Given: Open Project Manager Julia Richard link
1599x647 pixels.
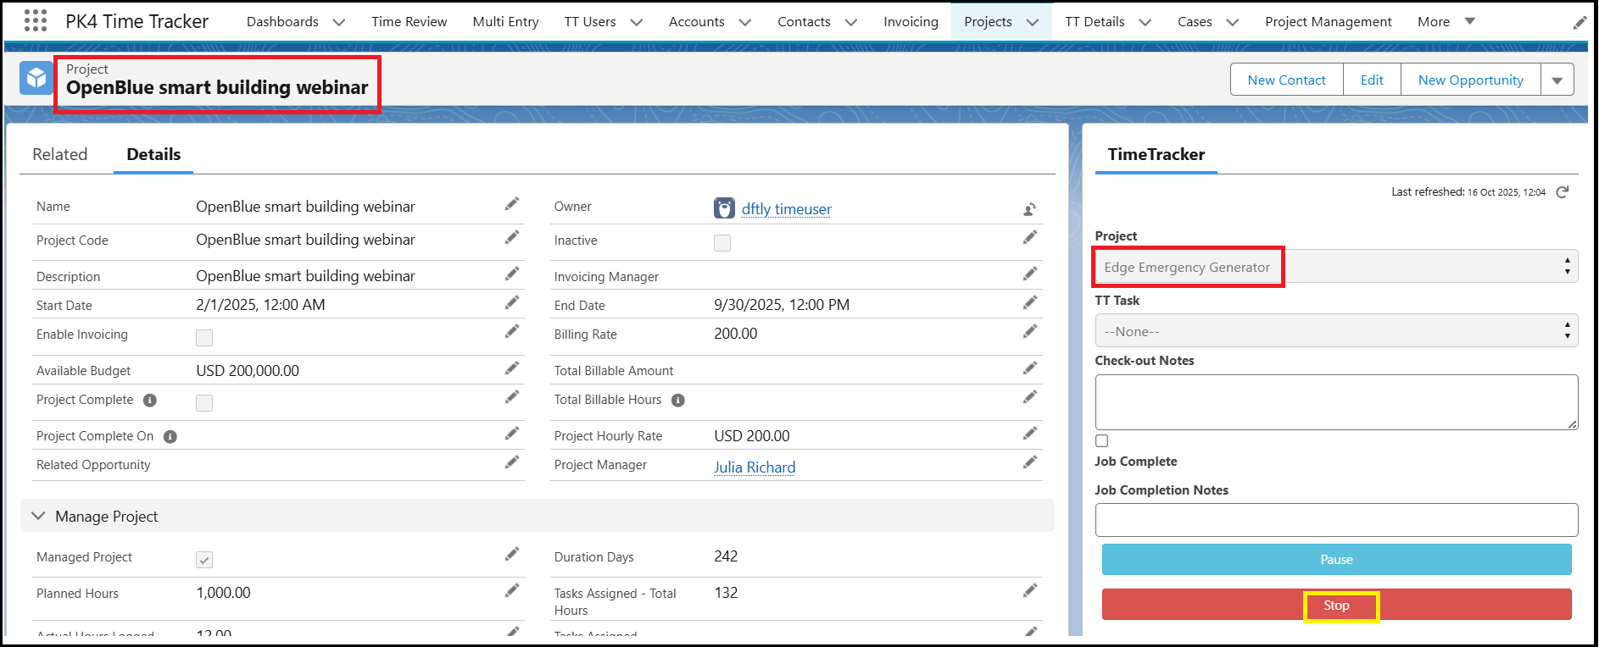Looking at the screenshot, I should 755,467.
